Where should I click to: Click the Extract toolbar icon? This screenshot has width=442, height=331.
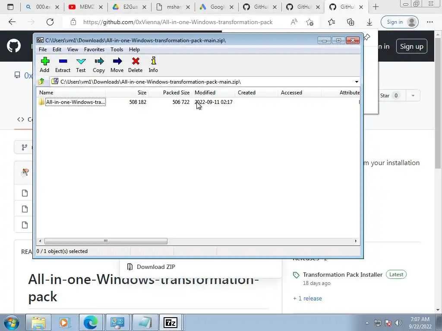pyautogui.click(x=63, y=65)
